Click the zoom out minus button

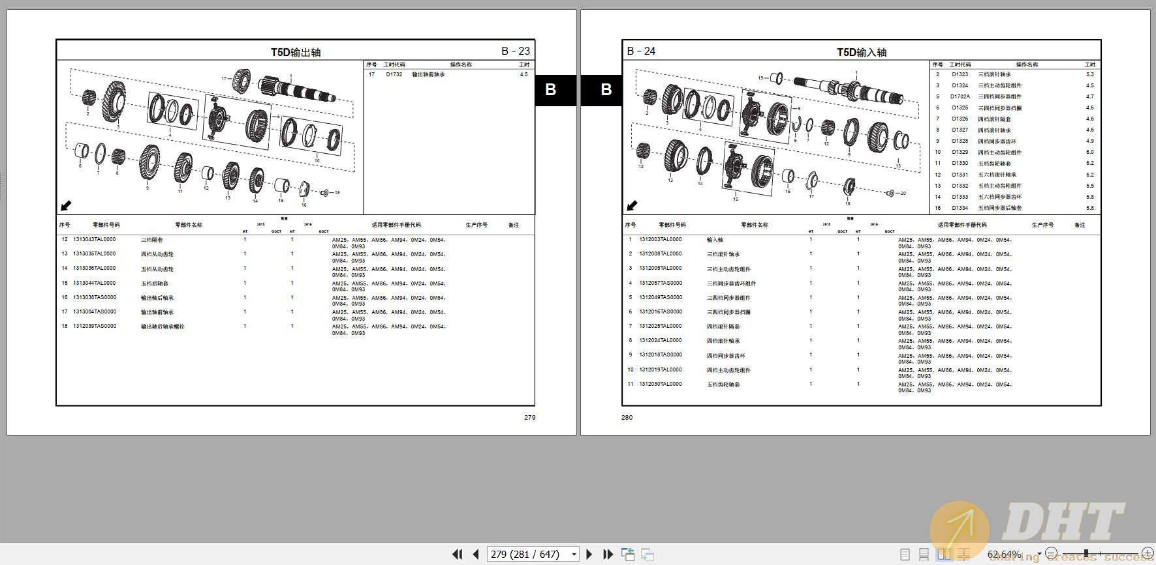[1051, 554]
